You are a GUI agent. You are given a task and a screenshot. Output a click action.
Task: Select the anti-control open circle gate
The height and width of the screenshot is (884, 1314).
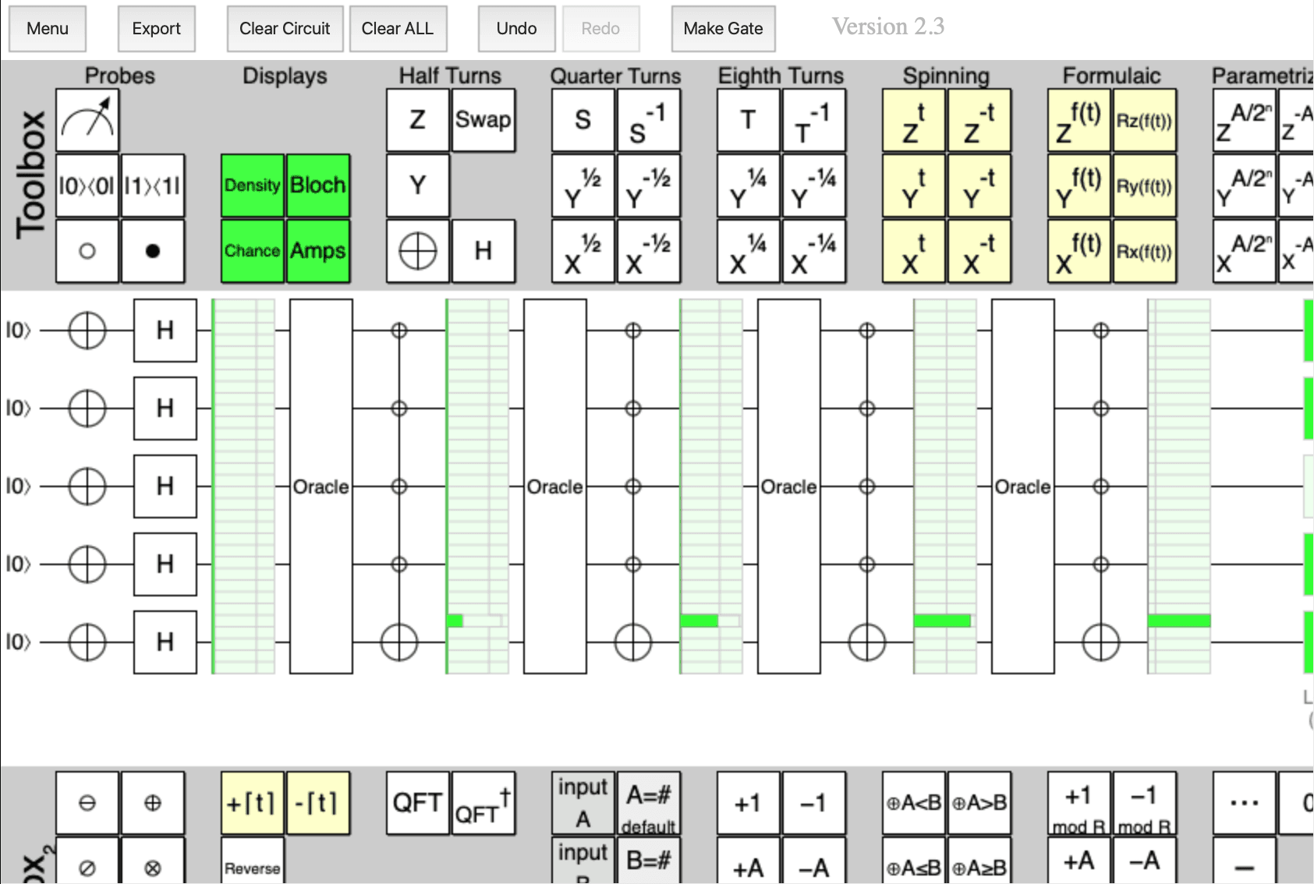[x=87, y=251]
